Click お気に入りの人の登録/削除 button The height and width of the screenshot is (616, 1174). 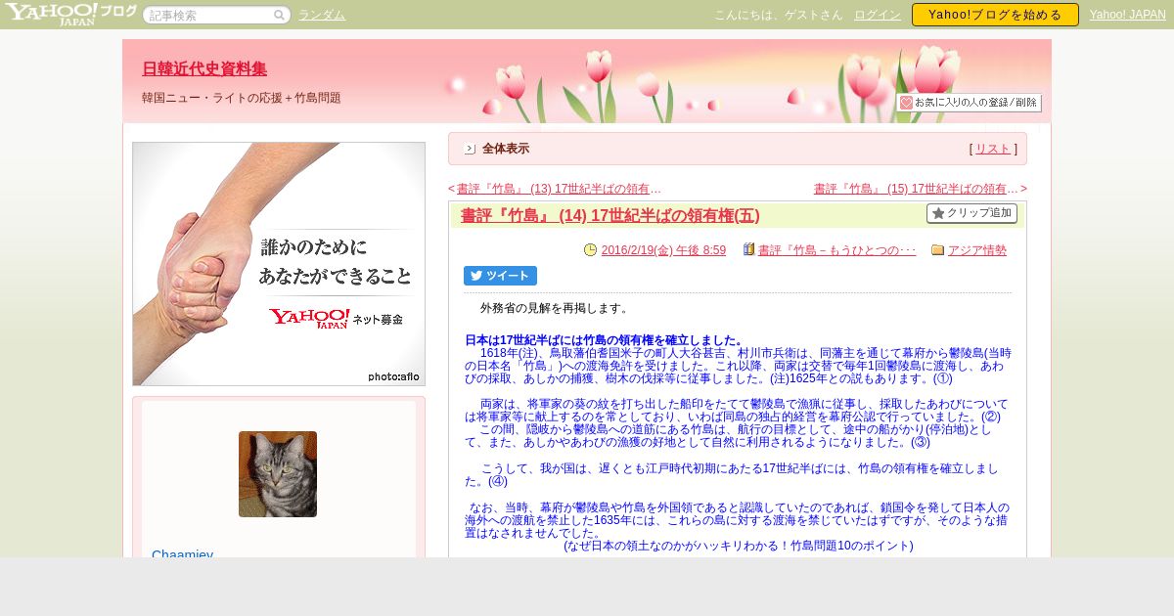pyautogui.click(x=969, y=103)
